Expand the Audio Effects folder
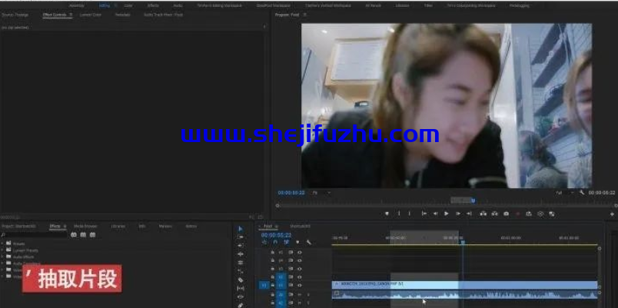This screenshot has width=618, height=308. coord(2,257)
